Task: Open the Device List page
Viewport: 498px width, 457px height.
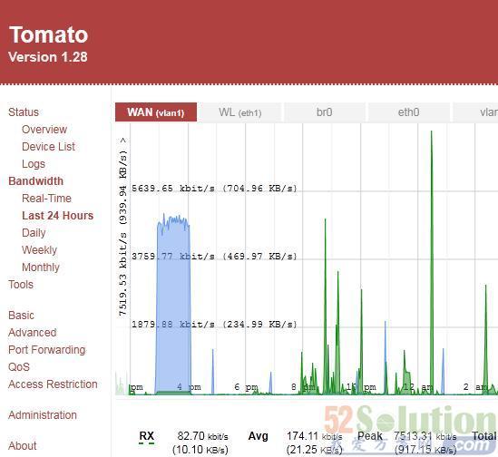Action: click(48, 146)
